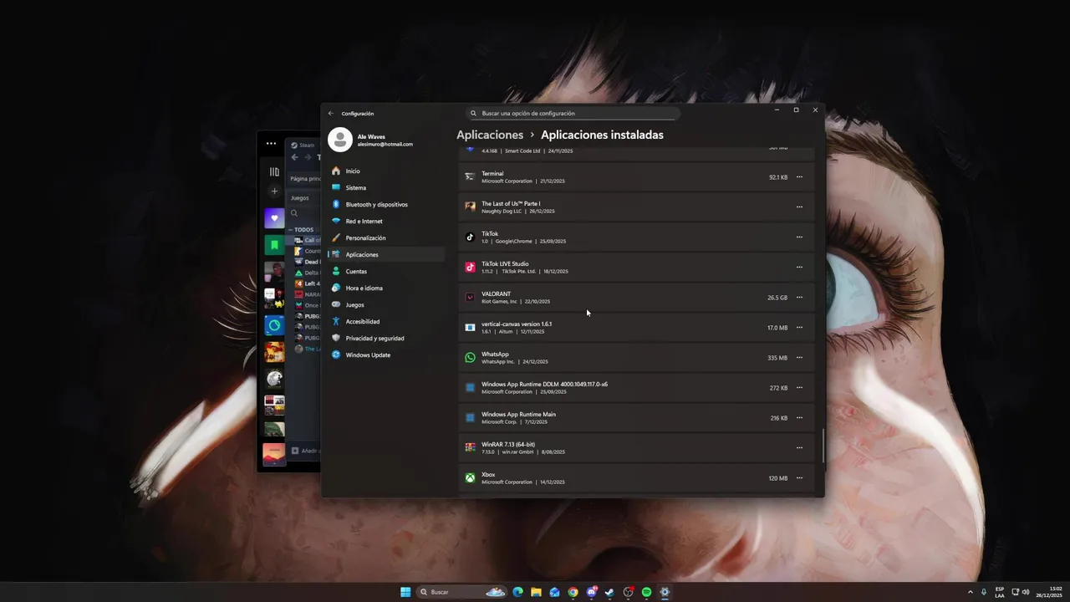Image resolution: width=1070 pixels, height=602 pixels.
Task: Click the installed apps list scrollbar
Action: point(823,446)
